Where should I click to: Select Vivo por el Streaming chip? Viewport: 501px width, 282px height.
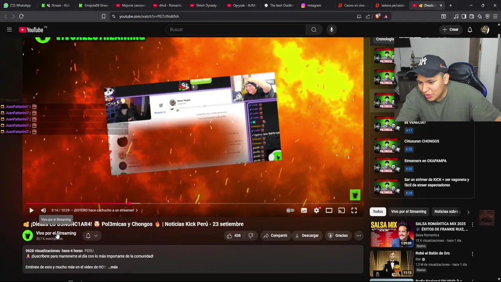(x=409, y=211)
